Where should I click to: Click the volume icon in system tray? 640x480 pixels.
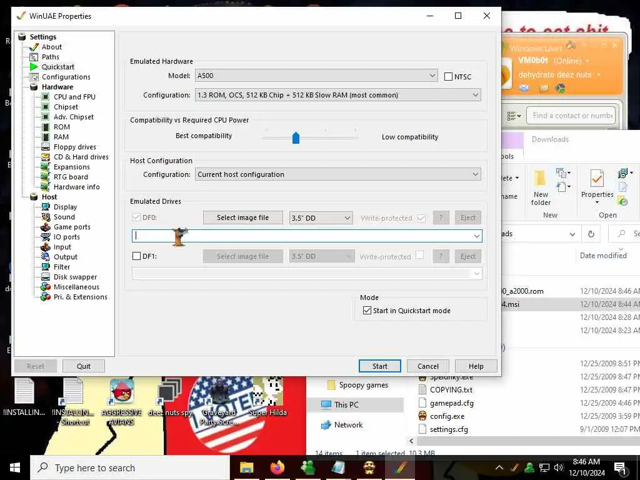pos(559,467)
